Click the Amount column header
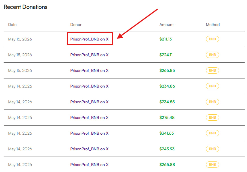The height and width of the screenshot is (172, 247). [x=166, y=25]
